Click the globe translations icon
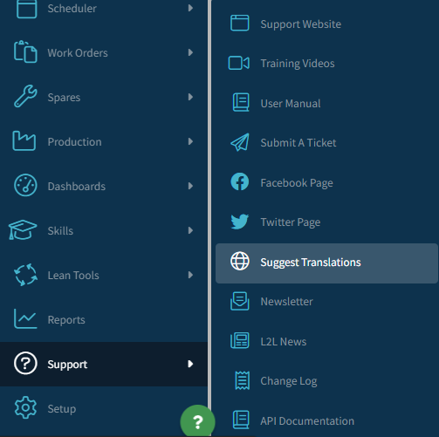439x437 pixels. point(240,261)
